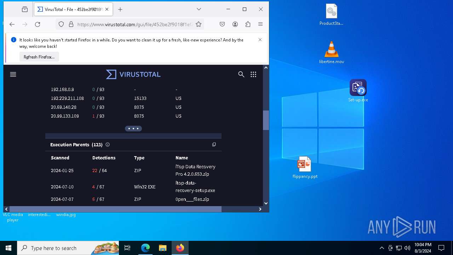Copy the Execution Parents list
This screenshot has width=453, height=255.
(214, 144)
